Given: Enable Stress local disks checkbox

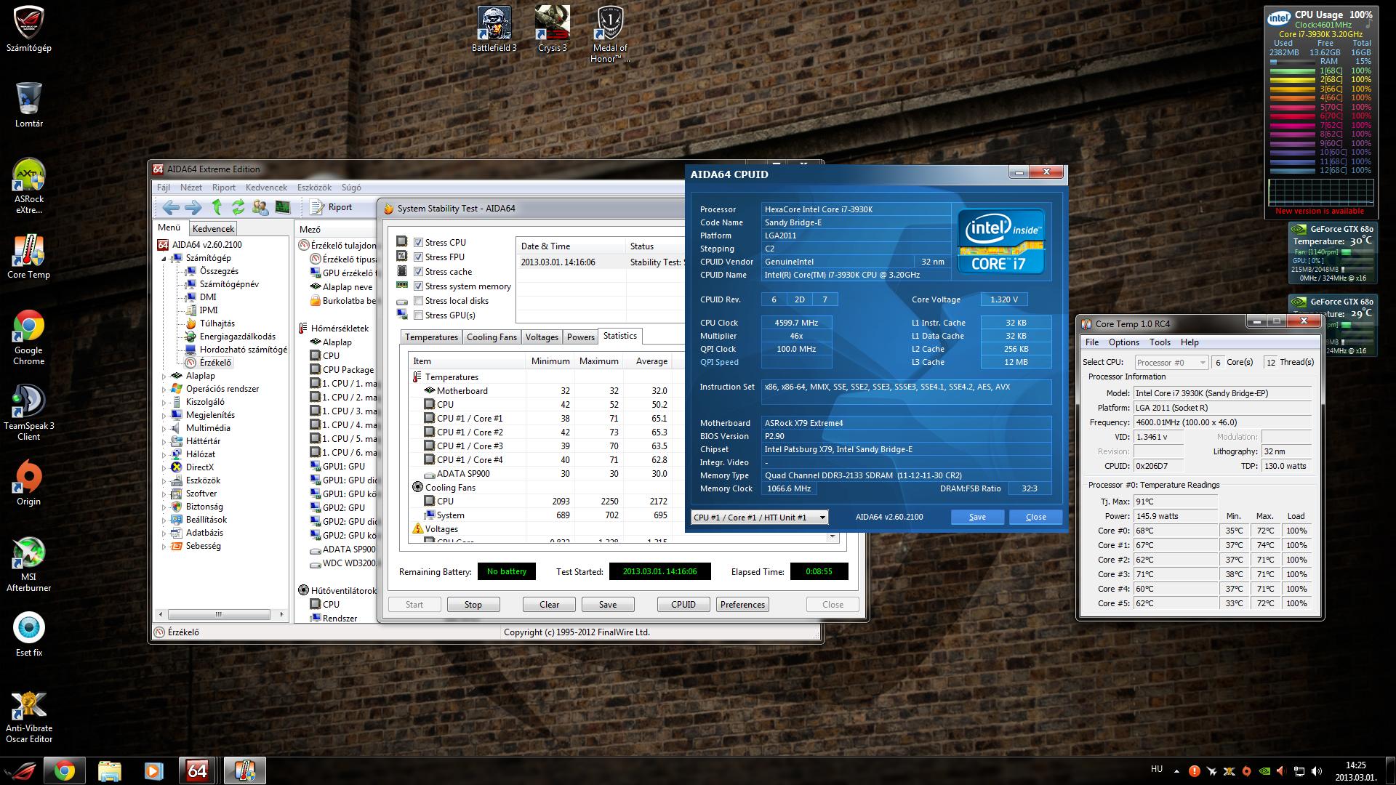Looking at the screenshot, I should click(x=418, y=301).
